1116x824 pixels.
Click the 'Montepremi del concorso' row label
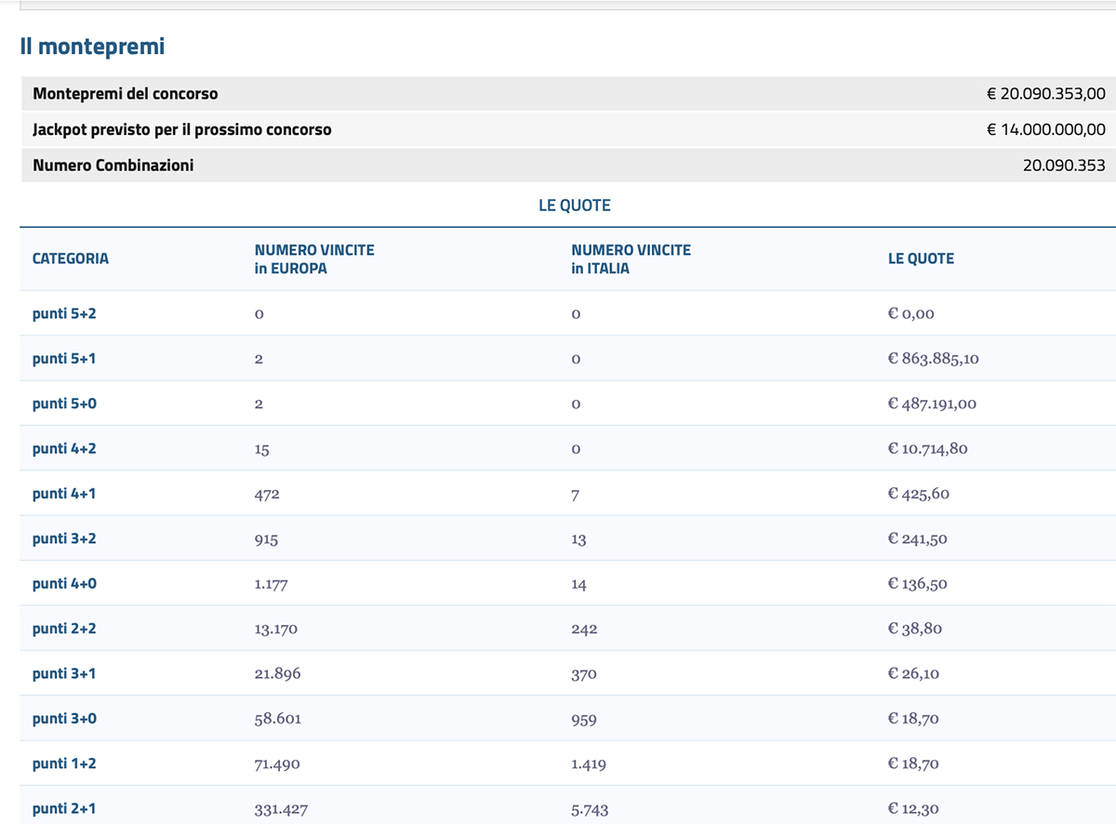pos(125,94)
